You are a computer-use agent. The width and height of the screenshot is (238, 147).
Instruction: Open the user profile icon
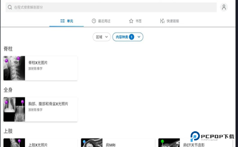pyautogui.click(x=224, y=7)
